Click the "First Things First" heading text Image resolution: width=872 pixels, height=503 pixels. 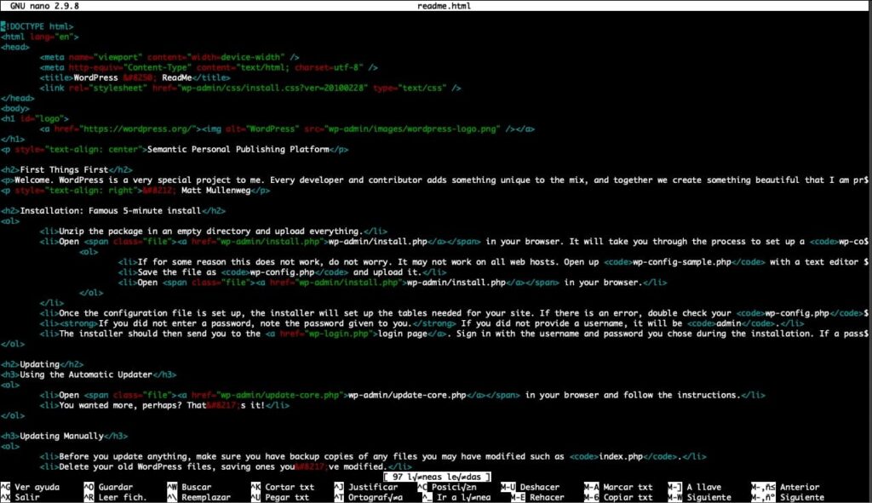click(x=64, y=169)
